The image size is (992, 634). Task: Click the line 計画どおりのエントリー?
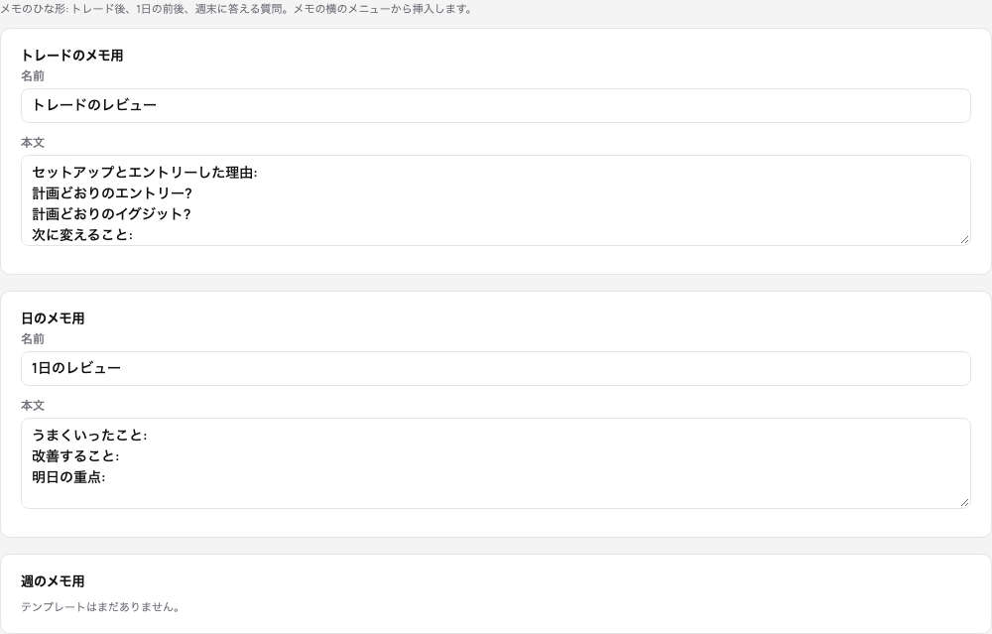[x=112, y=193]
